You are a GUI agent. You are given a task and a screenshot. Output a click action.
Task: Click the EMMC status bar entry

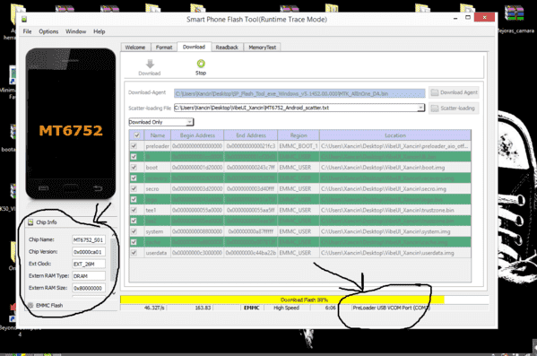pos(251,308)
